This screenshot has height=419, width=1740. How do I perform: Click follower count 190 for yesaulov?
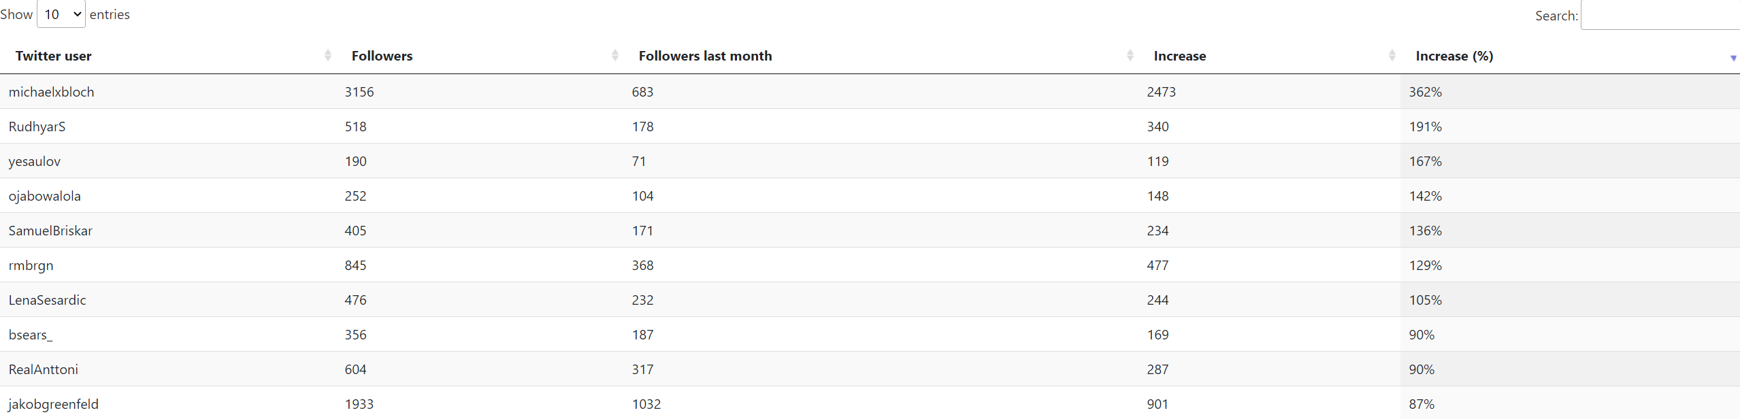[355, 161]
